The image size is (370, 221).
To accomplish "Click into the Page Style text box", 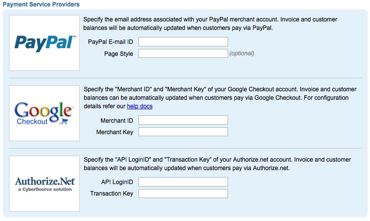I will click(x=183, y=53).
